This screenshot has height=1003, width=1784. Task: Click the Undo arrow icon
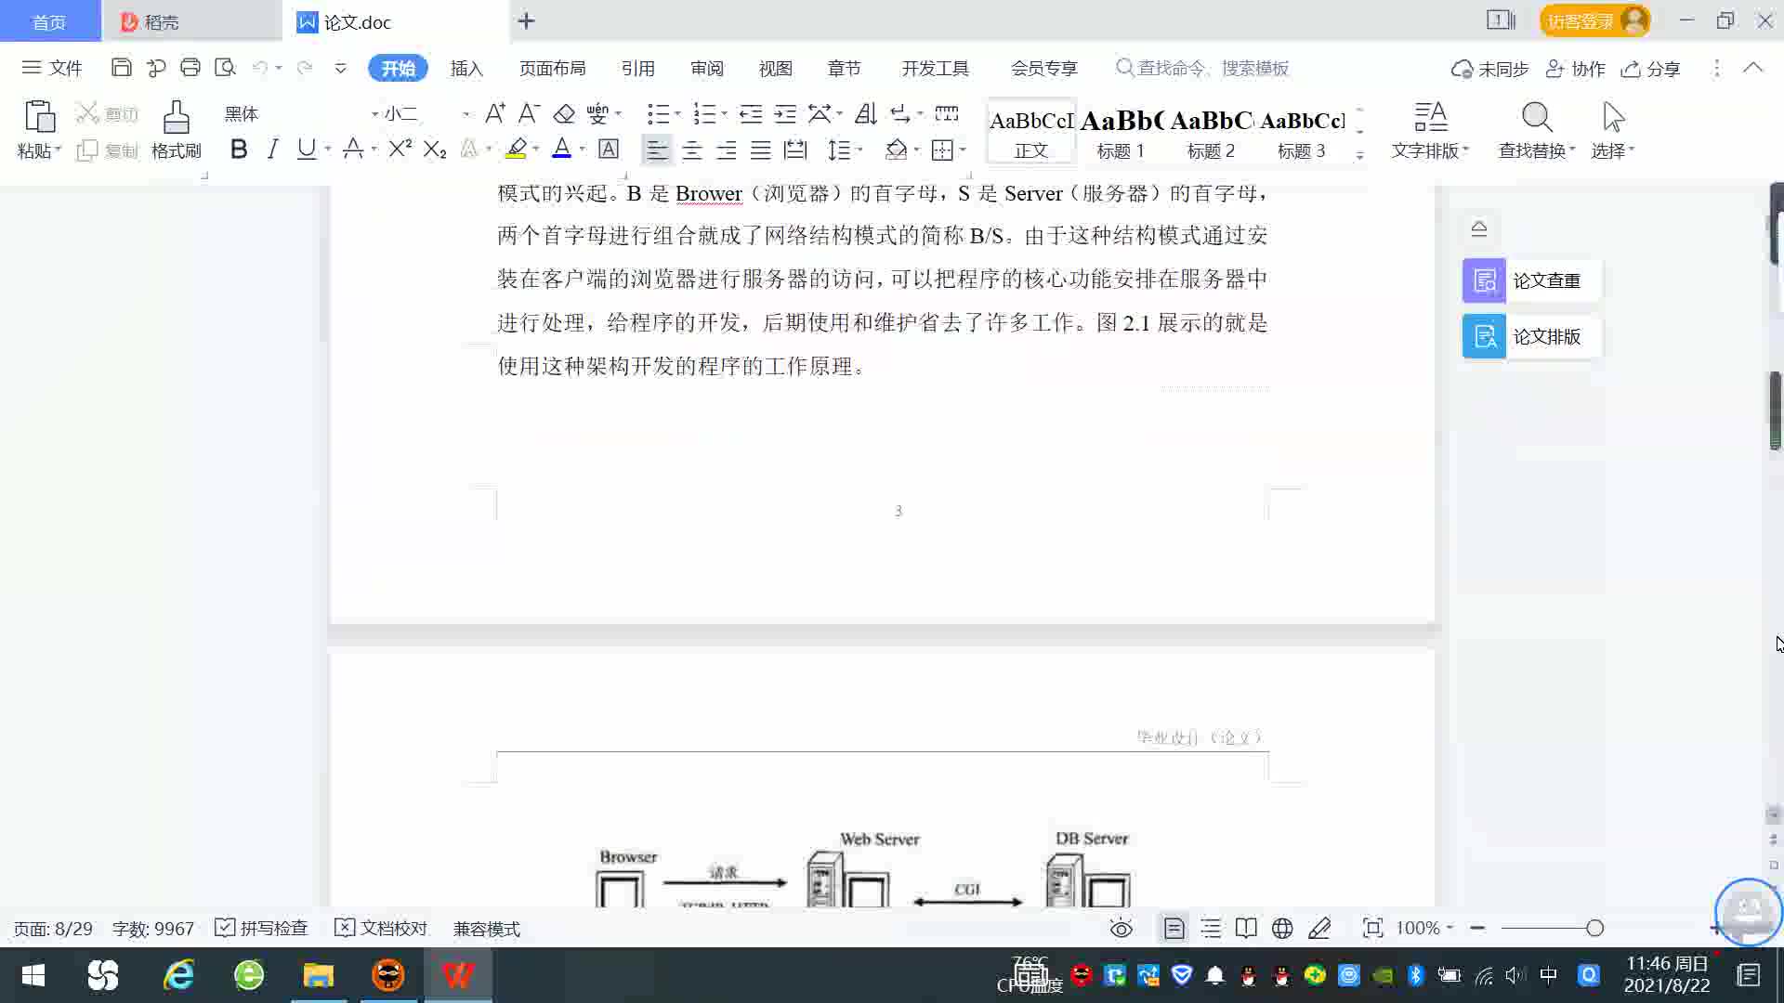pos(260,68)
